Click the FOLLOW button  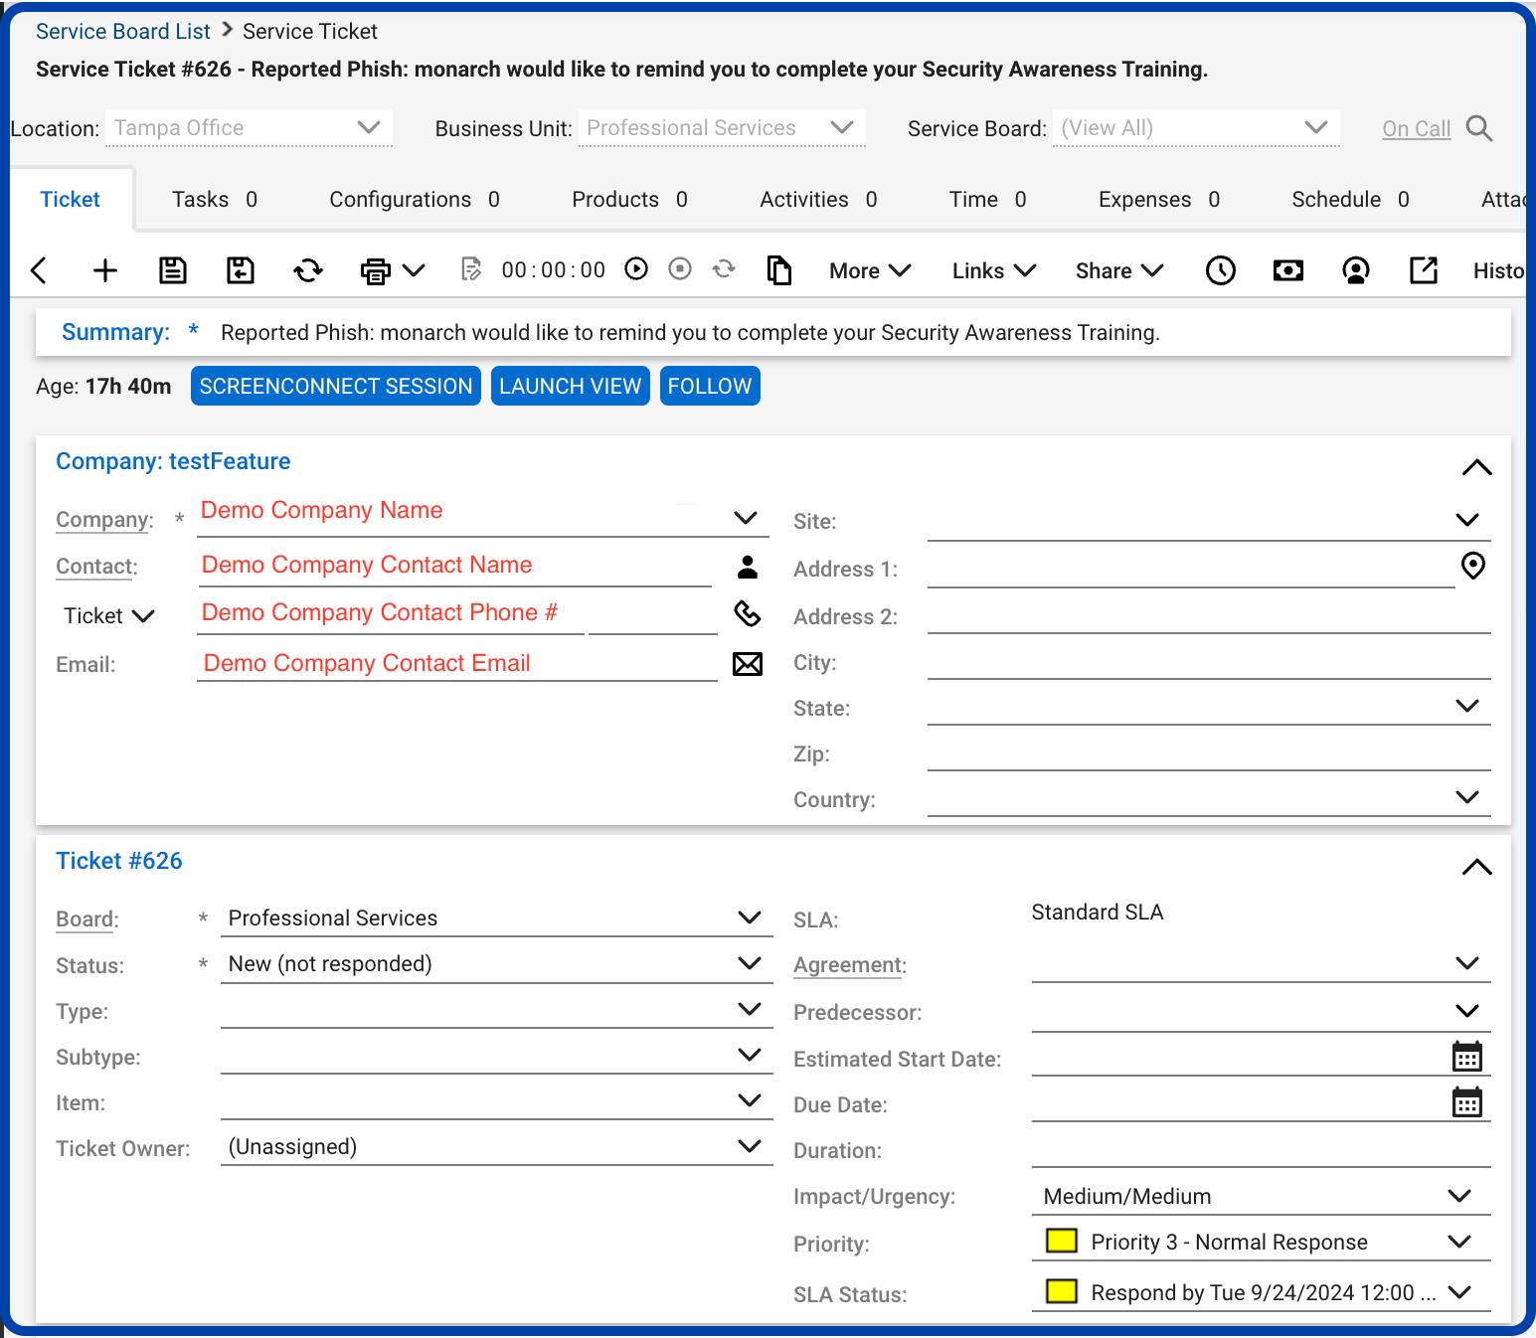(x=709, y=386)
